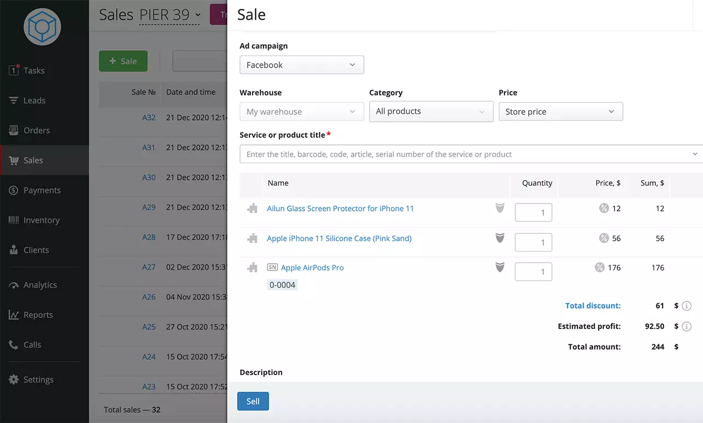Viewport: 703px width, 423px height.
Task: Click warranty shield icon for Silicone Case
Action: 500,238
